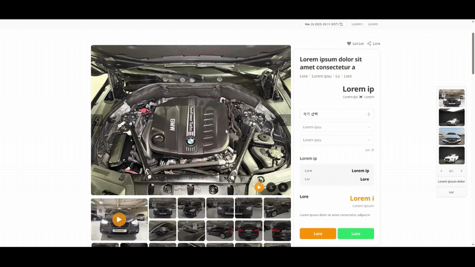This screenshot has height=267, width=475.
Task: Select the first small thumbnail in gallery top row
Action: [163, 208]
